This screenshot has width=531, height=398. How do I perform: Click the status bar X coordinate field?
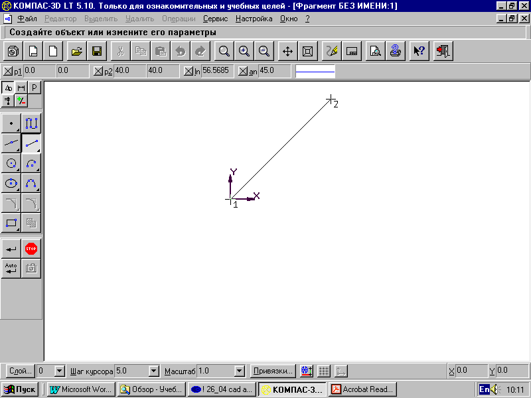point(472,371)
